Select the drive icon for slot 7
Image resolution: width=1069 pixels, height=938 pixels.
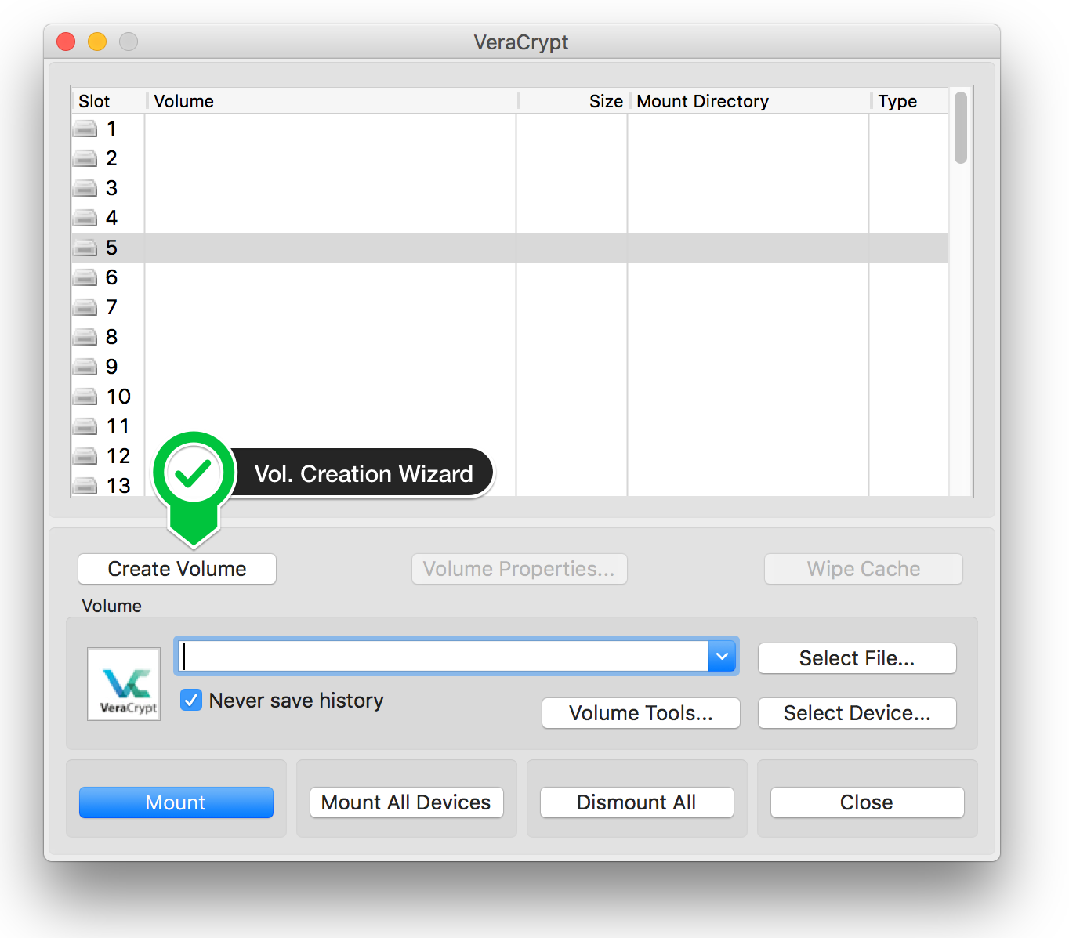point(85,306)
